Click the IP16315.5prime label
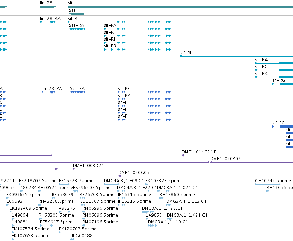The image size is (293, 241). click(x=134, y=195)
